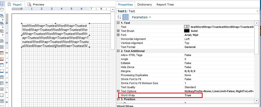Click the Text Format 'General' value
Screen dimensions: 261x107
pos(190,47)
